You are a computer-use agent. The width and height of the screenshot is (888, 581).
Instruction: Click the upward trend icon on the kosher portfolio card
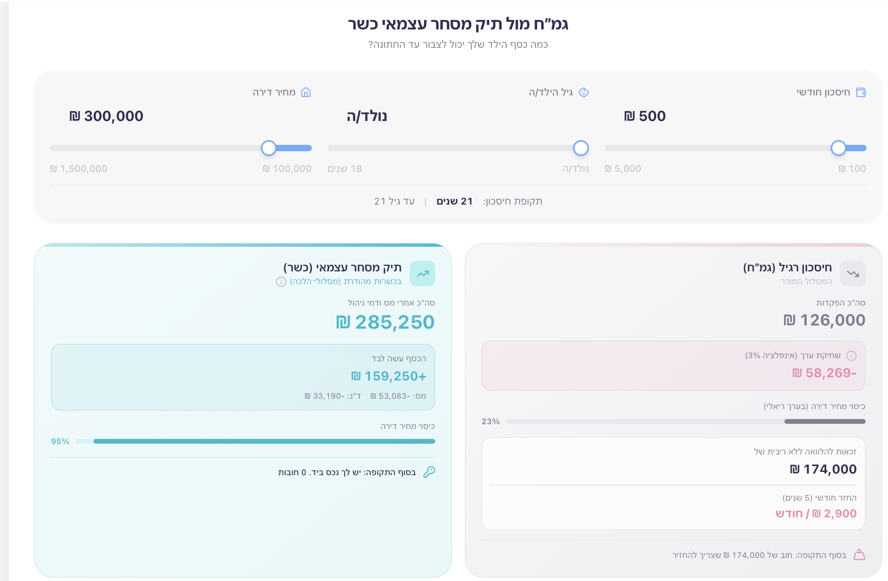pyautogui.click(x=423, y=273)
